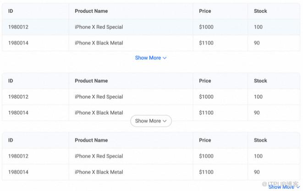Click Price header in third table
This screenshot has height=191, width=303.
click(205, 140)
